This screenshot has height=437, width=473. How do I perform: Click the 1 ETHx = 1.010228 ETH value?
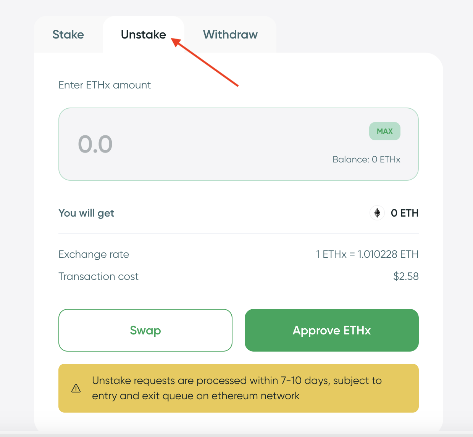367,254
